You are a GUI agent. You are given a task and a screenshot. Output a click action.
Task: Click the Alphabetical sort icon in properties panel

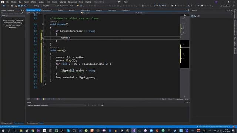point(195,16)
